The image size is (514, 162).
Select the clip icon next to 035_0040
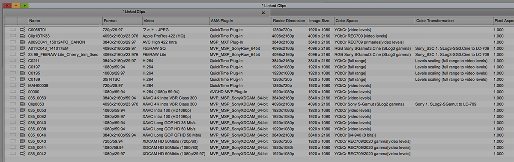(22, 123)
